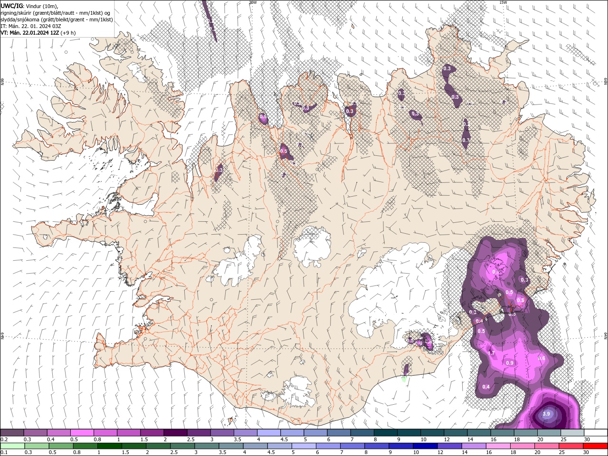Pick the navy blue swatch between 10 and 12
This screenshot has width=608, height=456.
[x=426, y=446]
